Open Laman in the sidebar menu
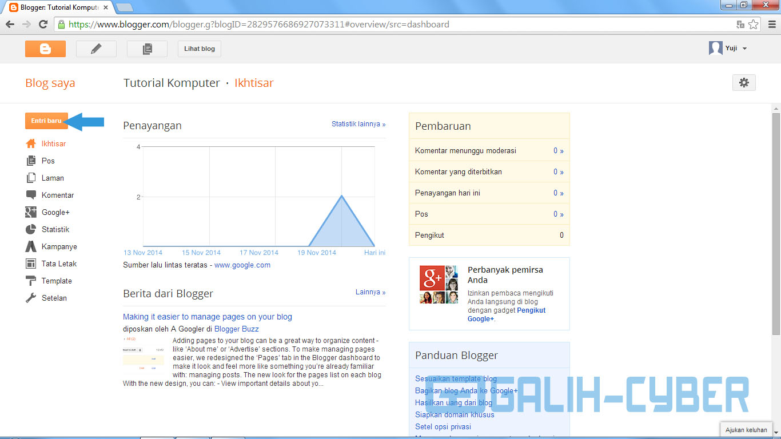Image resolution: width=781 pixels, height=439 pixels. 53,178
